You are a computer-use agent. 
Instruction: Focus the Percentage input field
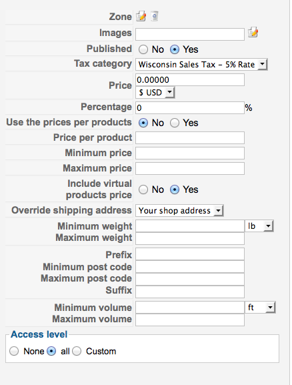pyautogui.click(x=190, y=108)
